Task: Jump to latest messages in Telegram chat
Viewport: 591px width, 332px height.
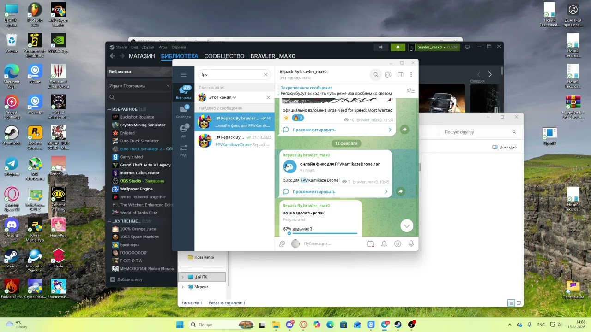Action: pyautogui.click(x=407, y=225)
